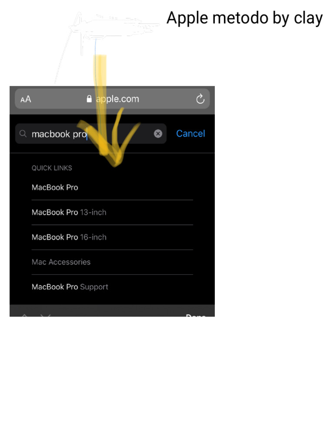Focus the 'macbook pro' search field
This screenshot has width=334, height=446.
[90, 133]
